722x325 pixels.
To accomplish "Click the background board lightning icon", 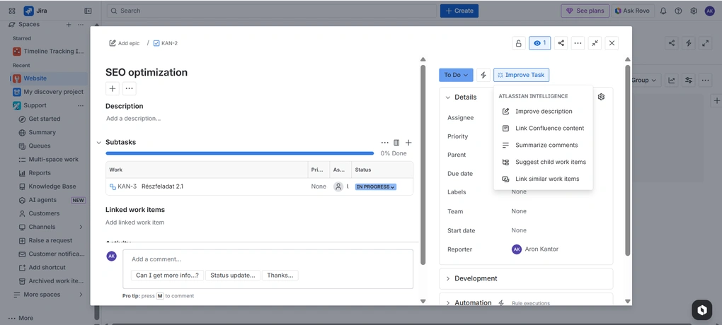I will [x=689, y=43].
